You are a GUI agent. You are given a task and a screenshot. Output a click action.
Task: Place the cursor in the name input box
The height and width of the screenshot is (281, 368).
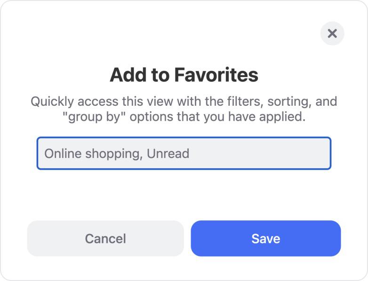click(184, 153)
